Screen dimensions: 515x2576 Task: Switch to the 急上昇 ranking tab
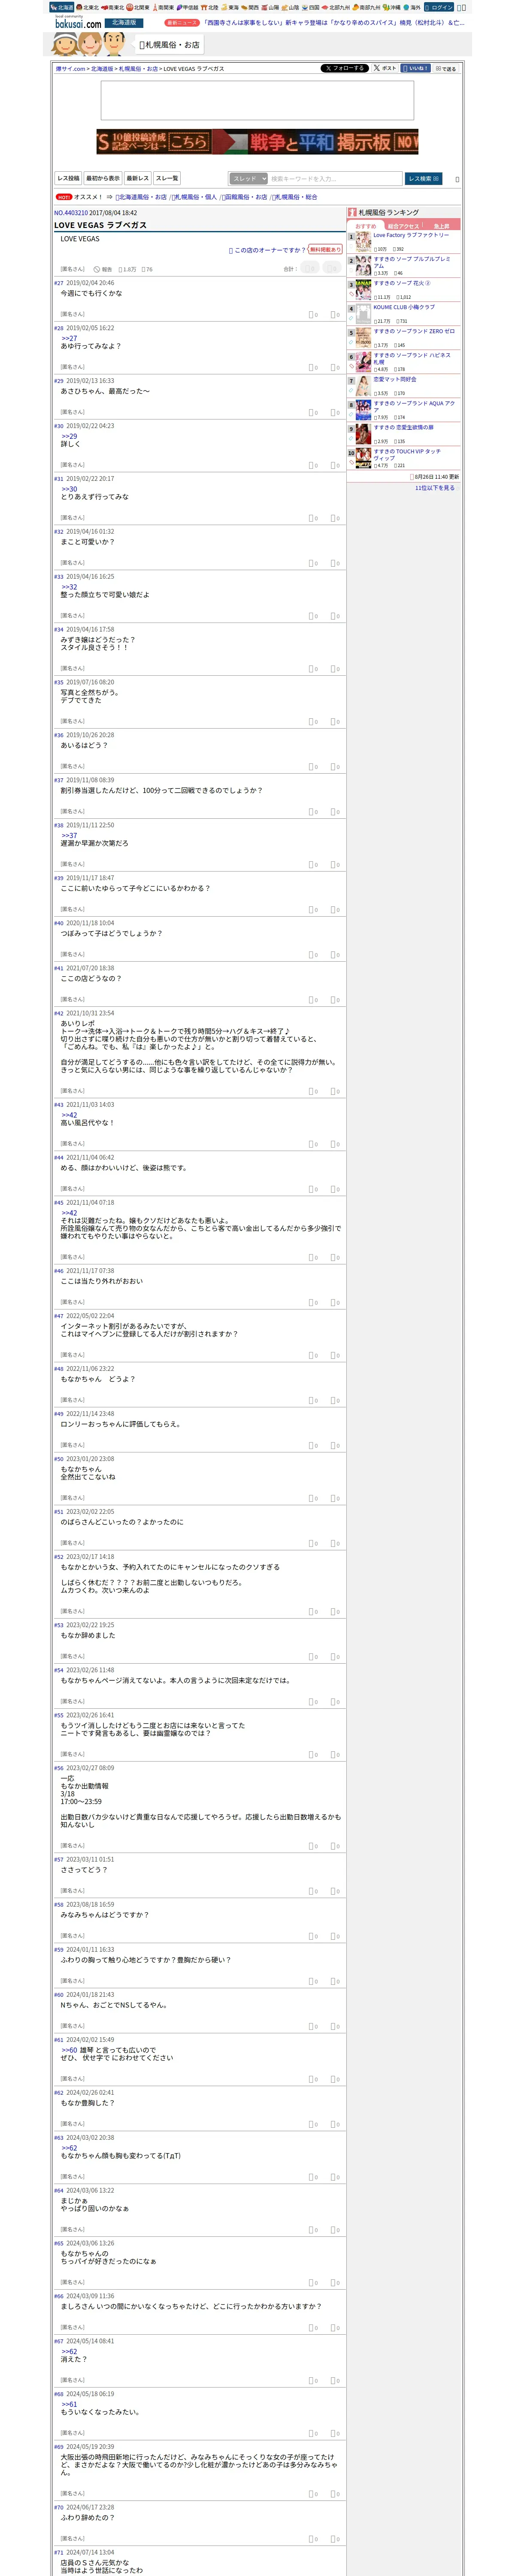coord(441,226)
